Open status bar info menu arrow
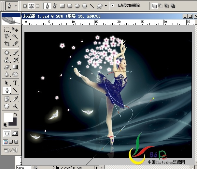 97,167
